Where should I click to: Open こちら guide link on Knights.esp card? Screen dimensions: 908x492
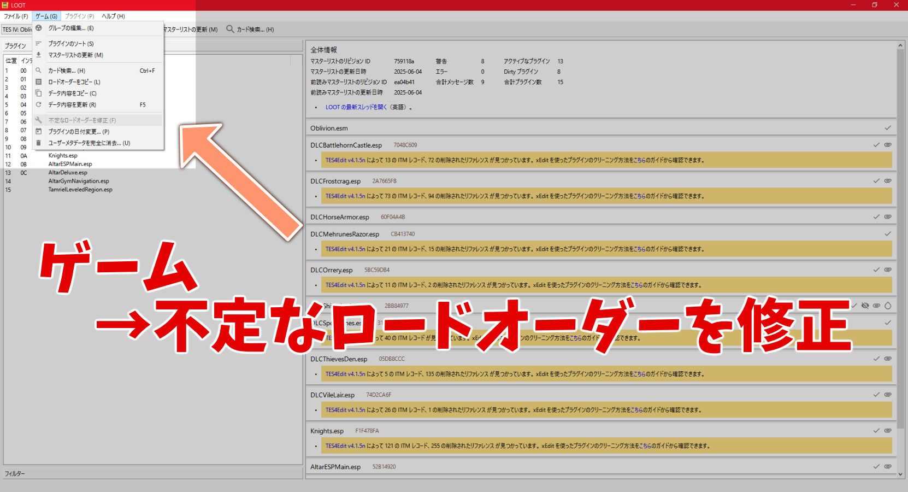tap(645, 446)
